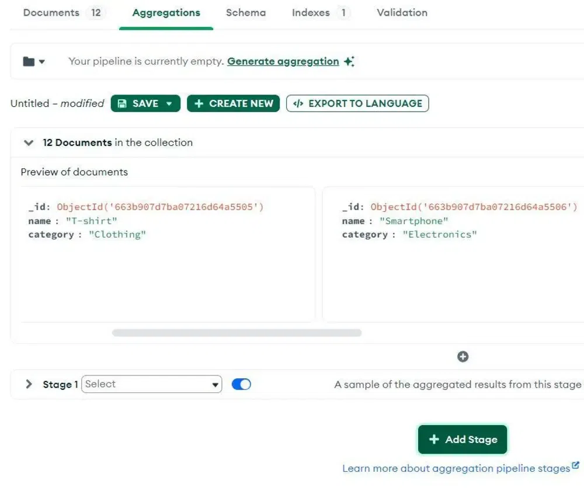Viewport: 584px width, 491px height.
Task: Click the plus icon in CREATE NEW
Action: point(199,103)
